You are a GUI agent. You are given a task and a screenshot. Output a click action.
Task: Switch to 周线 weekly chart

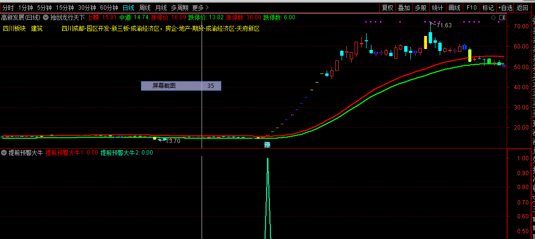[x=145, y=8]
